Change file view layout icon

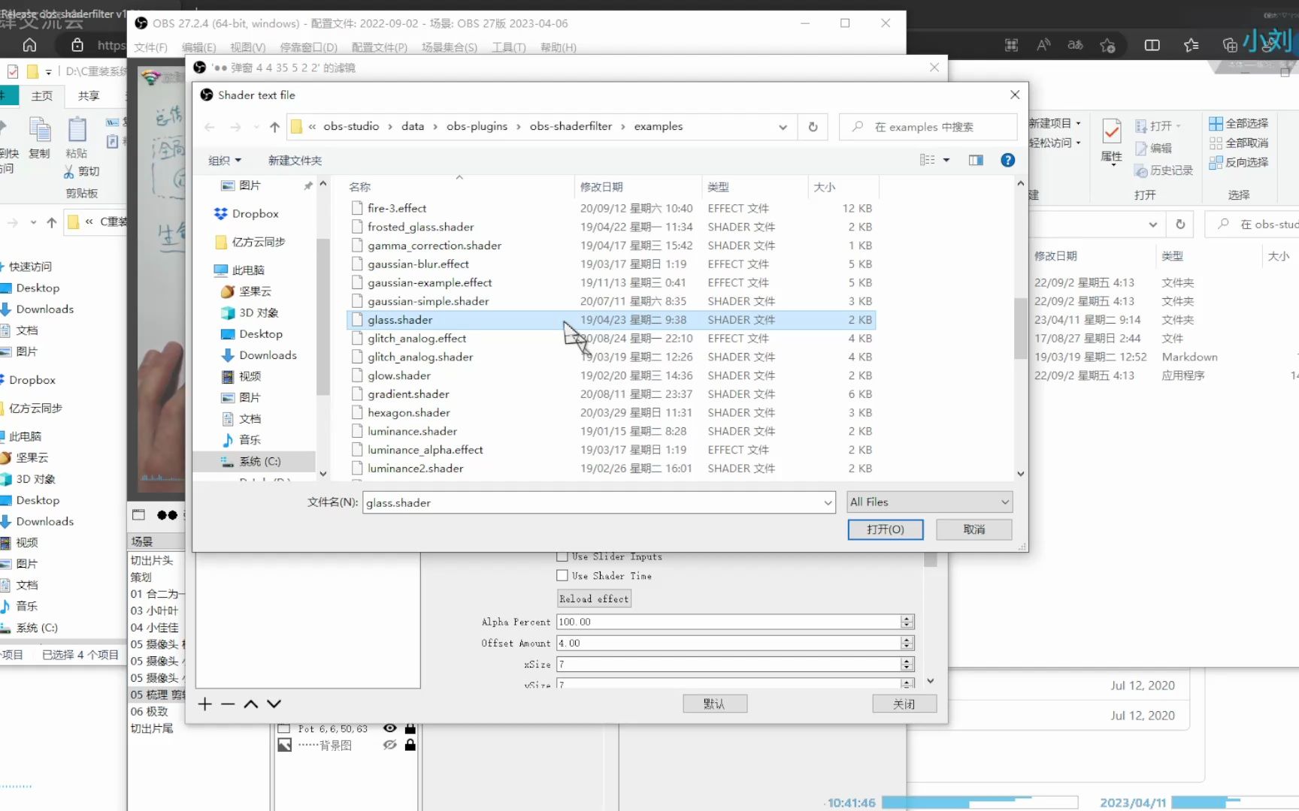[928, 160]
